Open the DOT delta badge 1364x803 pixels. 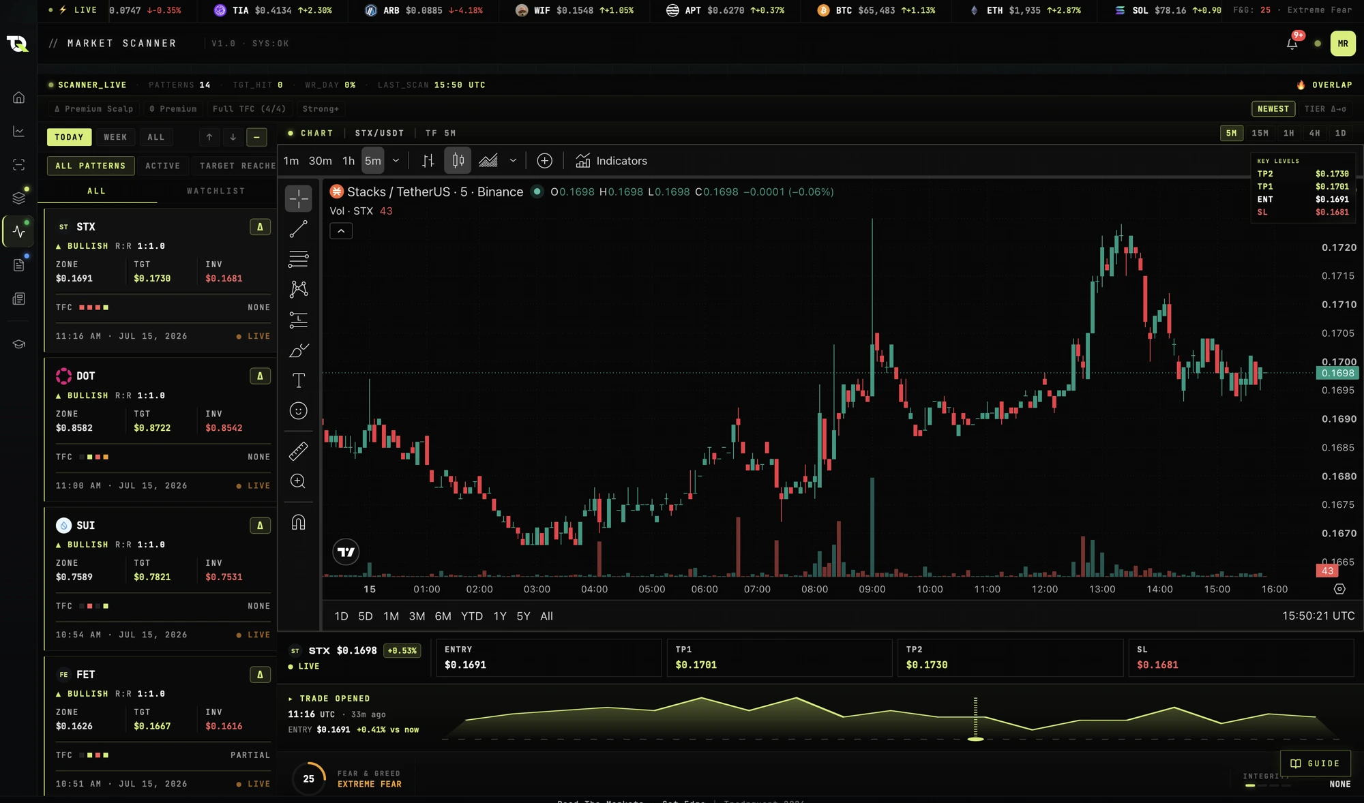coord(260,376)
